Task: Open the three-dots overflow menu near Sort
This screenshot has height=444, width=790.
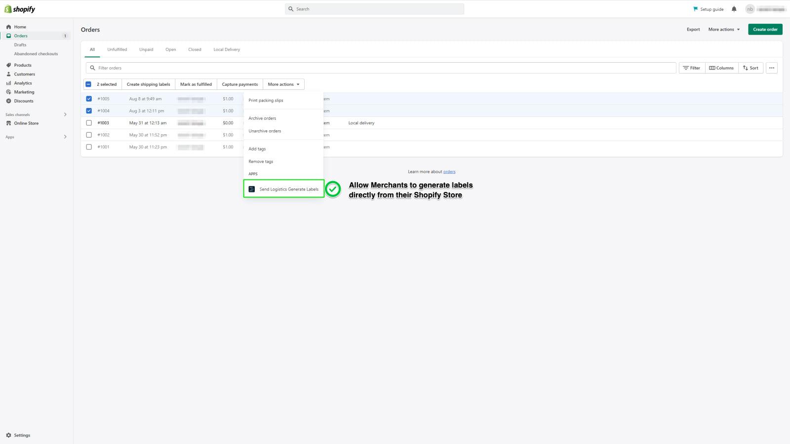Action: coord(771,68)
